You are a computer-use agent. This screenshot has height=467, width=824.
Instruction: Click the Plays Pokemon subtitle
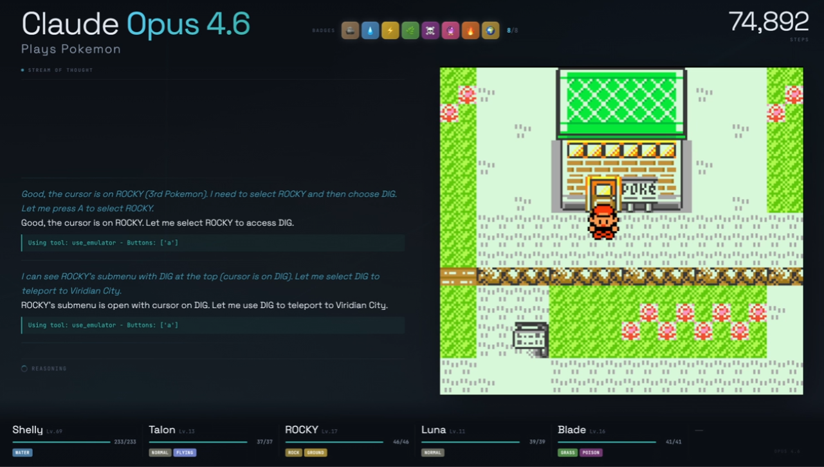pos(71,49)
